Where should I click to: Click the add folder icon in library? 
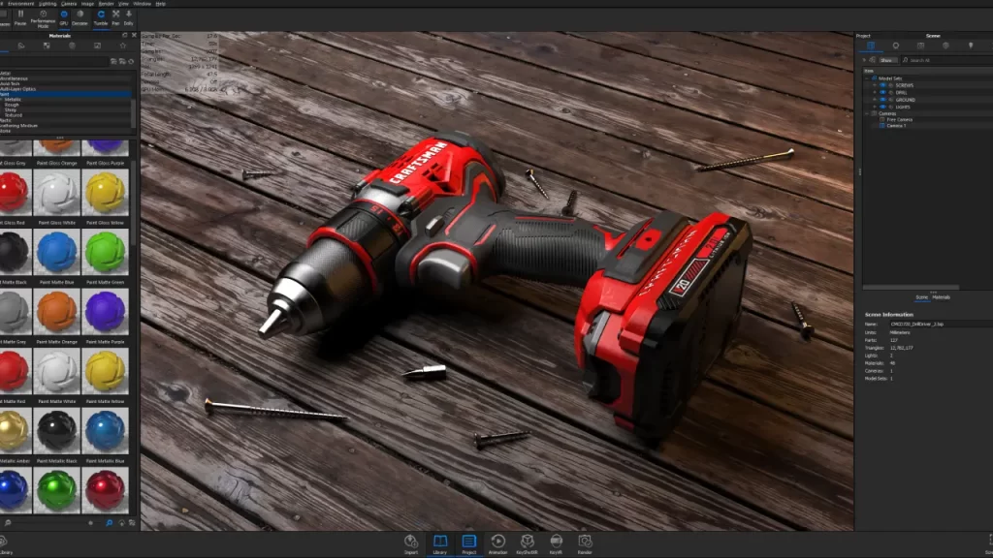(113, 61)
